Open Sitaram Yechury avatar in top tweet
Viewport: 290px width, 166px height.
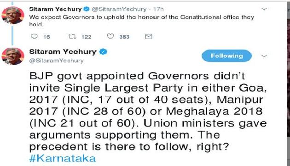tap(12, 15)
